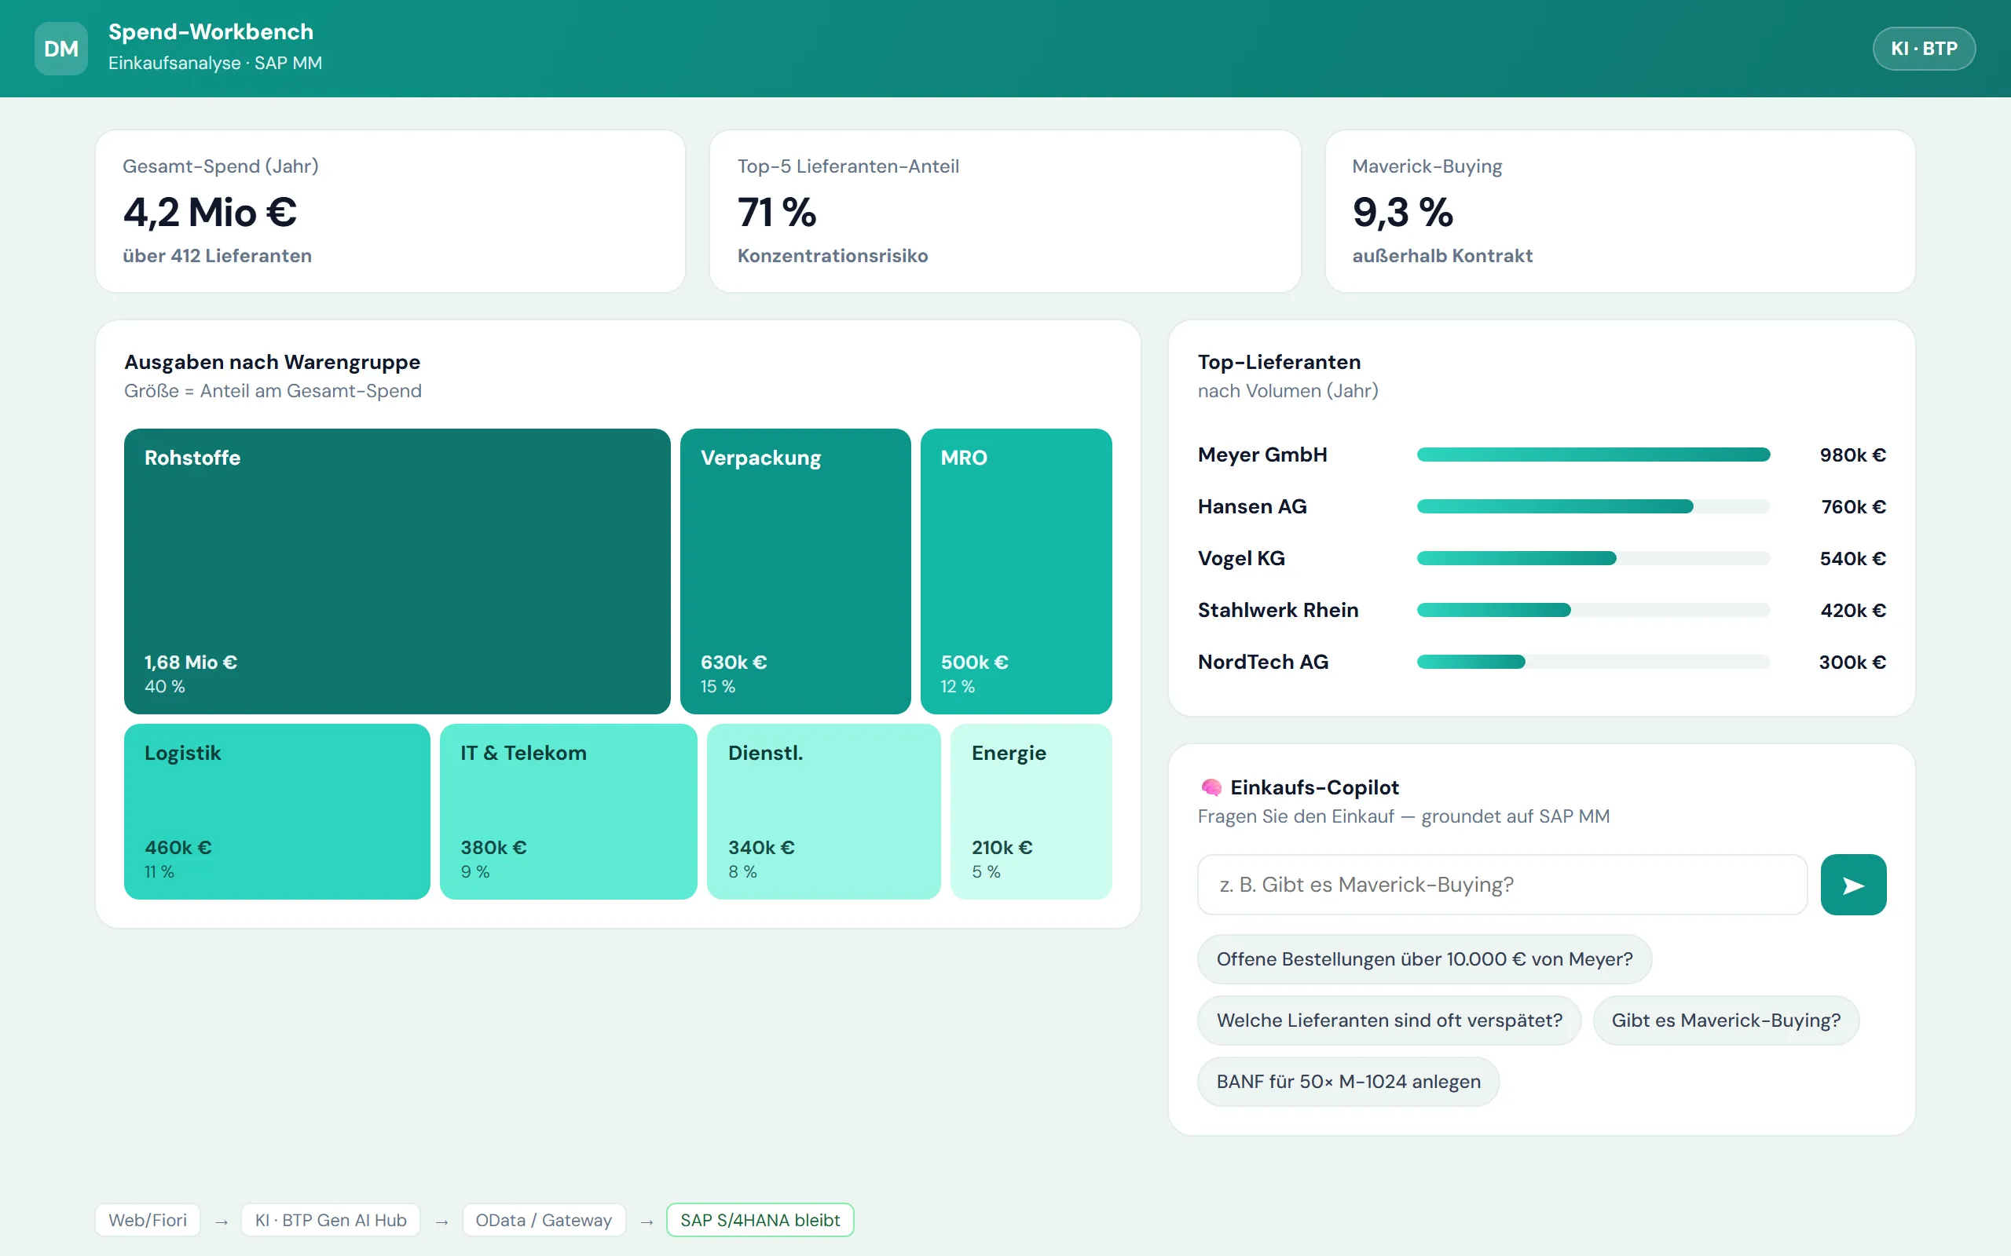This screenshot has width=2011, height=1256.
Task: Click the Spend-Workbench title
Action: coord(211,31)
